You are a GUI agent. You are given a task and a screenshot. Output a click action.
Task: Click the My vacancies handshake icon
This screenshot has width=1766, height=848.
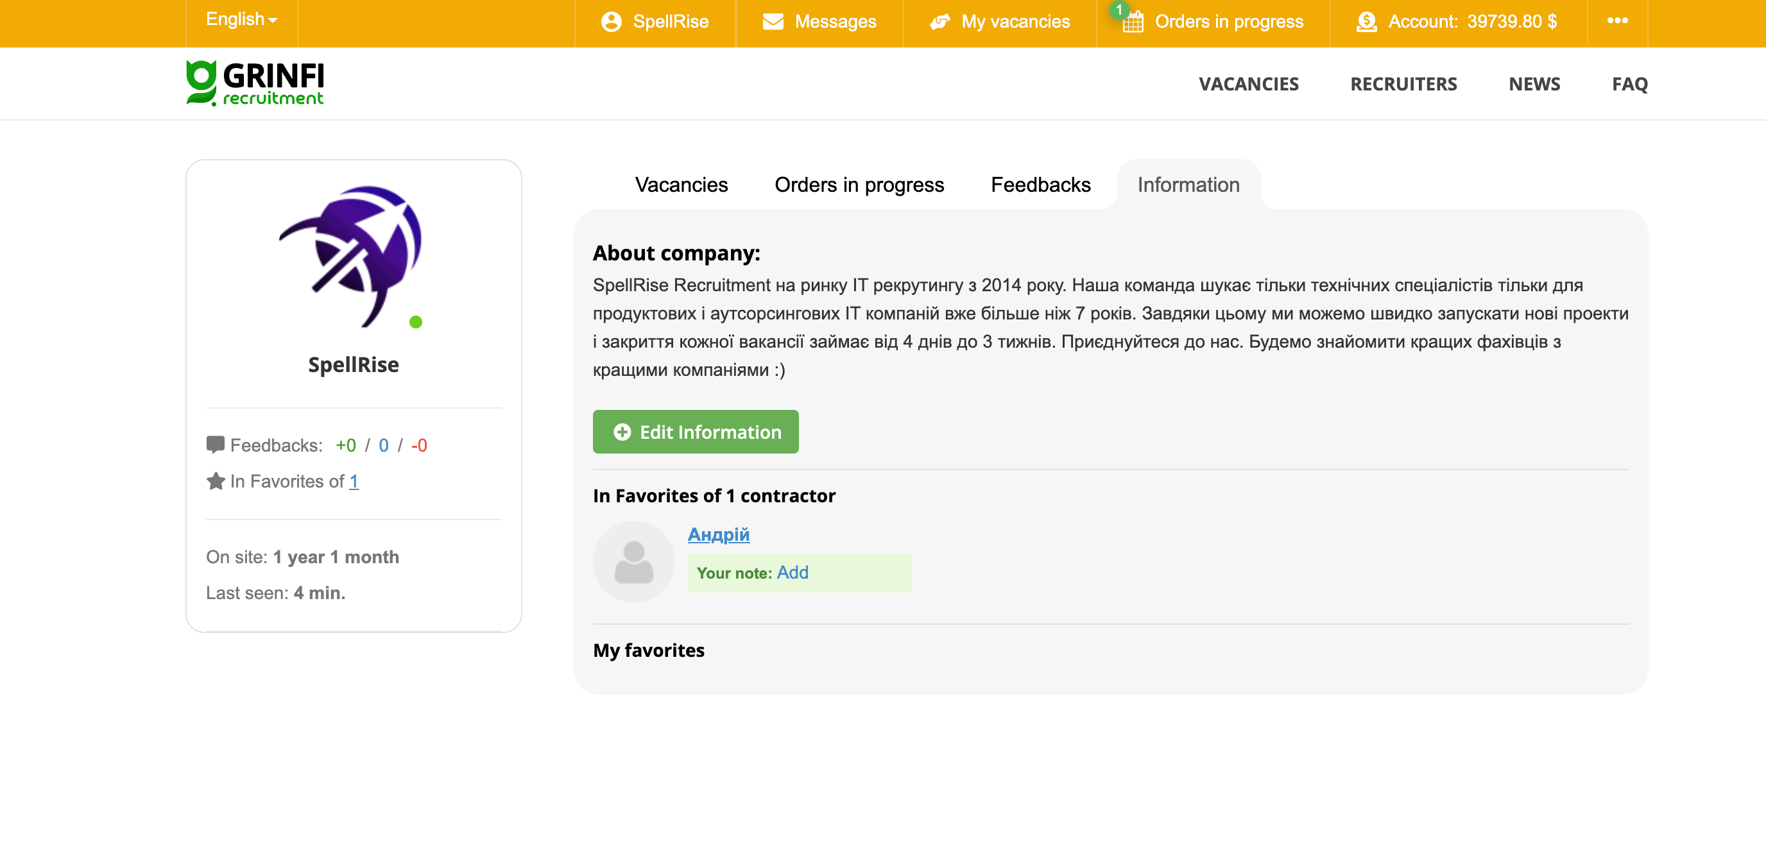pos(939,22)
